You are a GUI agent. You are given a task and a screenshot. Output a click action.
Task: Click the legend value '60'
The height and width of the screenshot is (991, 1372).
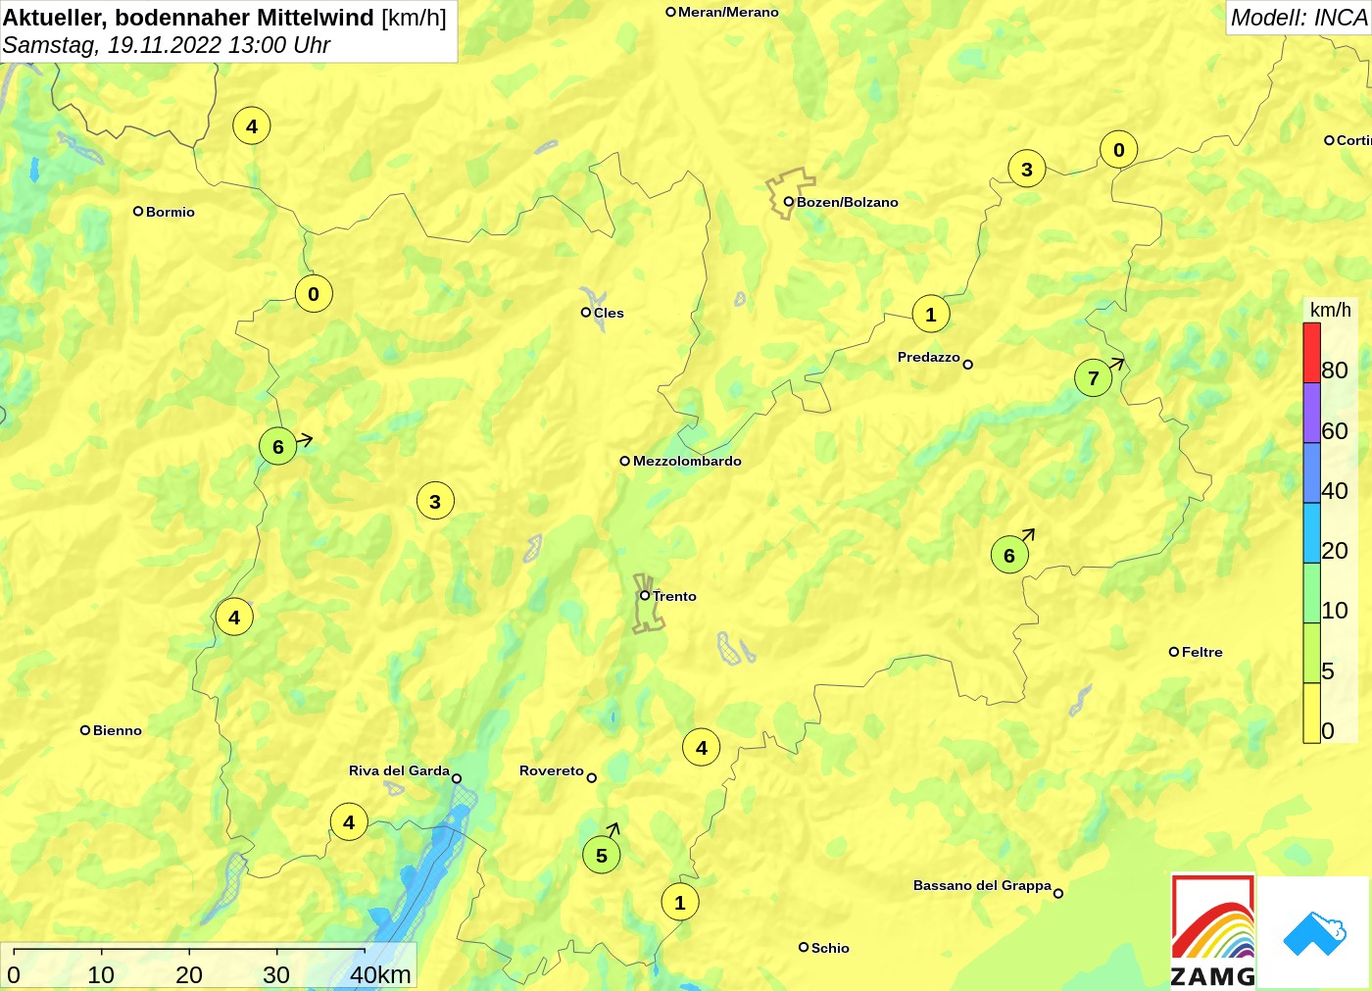[1335, 431]
